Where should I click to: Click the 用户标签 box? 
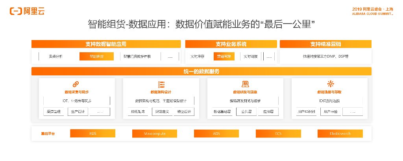pyautogui.click(x=331, y=112)
